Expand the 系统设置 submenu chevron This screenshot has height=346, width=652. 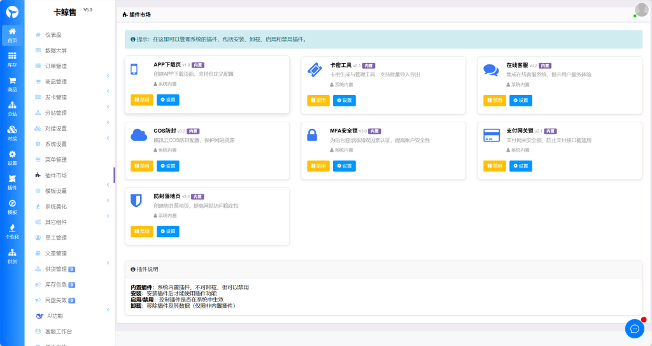tap(108, 138)
